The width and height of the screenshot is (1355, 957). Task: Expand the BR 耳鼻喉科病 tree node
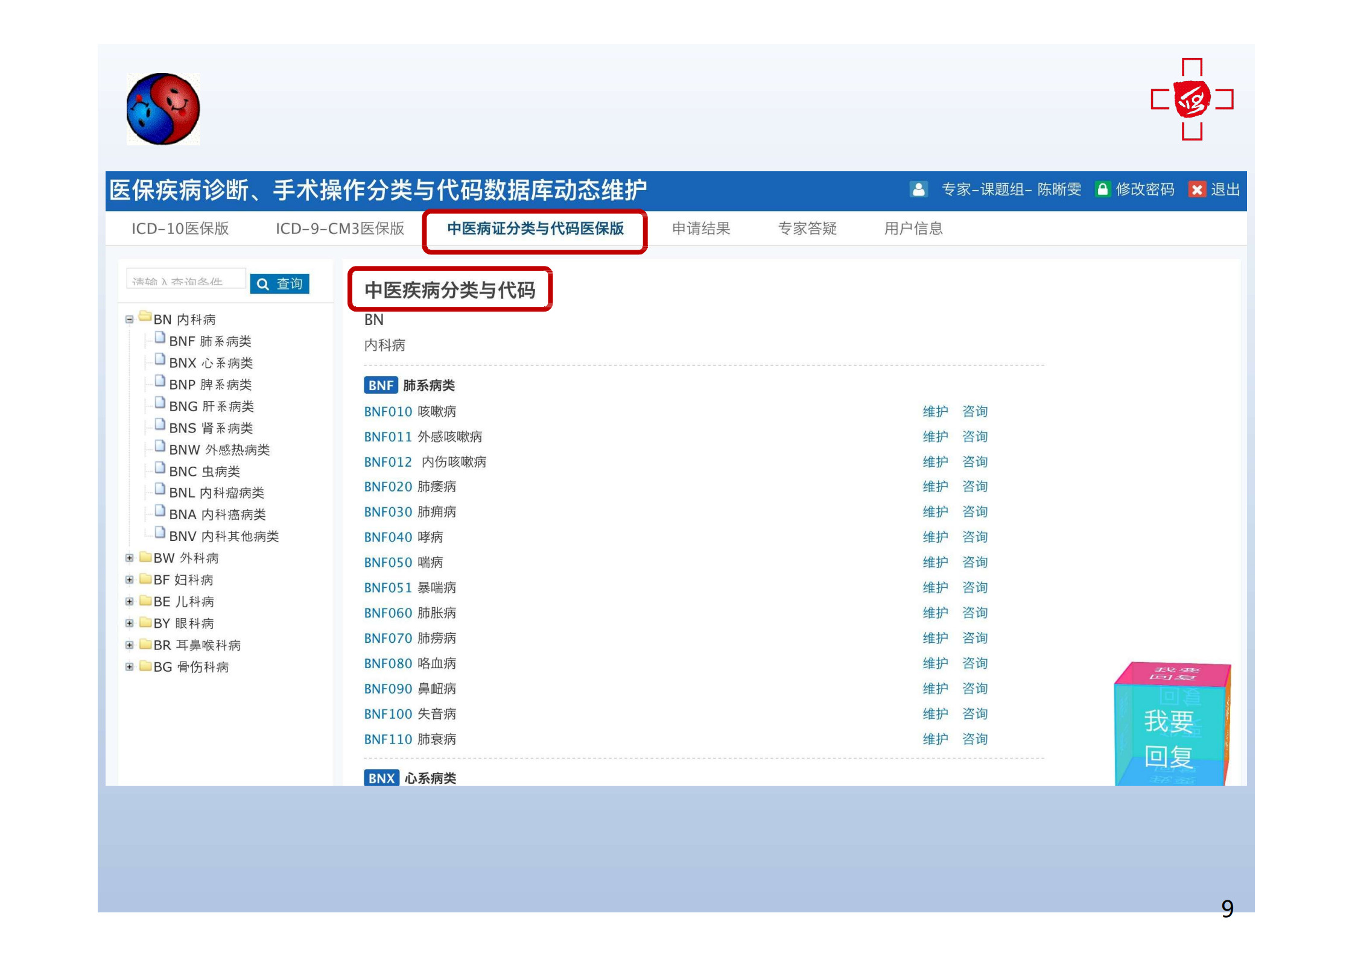click(x=129, y=645)
